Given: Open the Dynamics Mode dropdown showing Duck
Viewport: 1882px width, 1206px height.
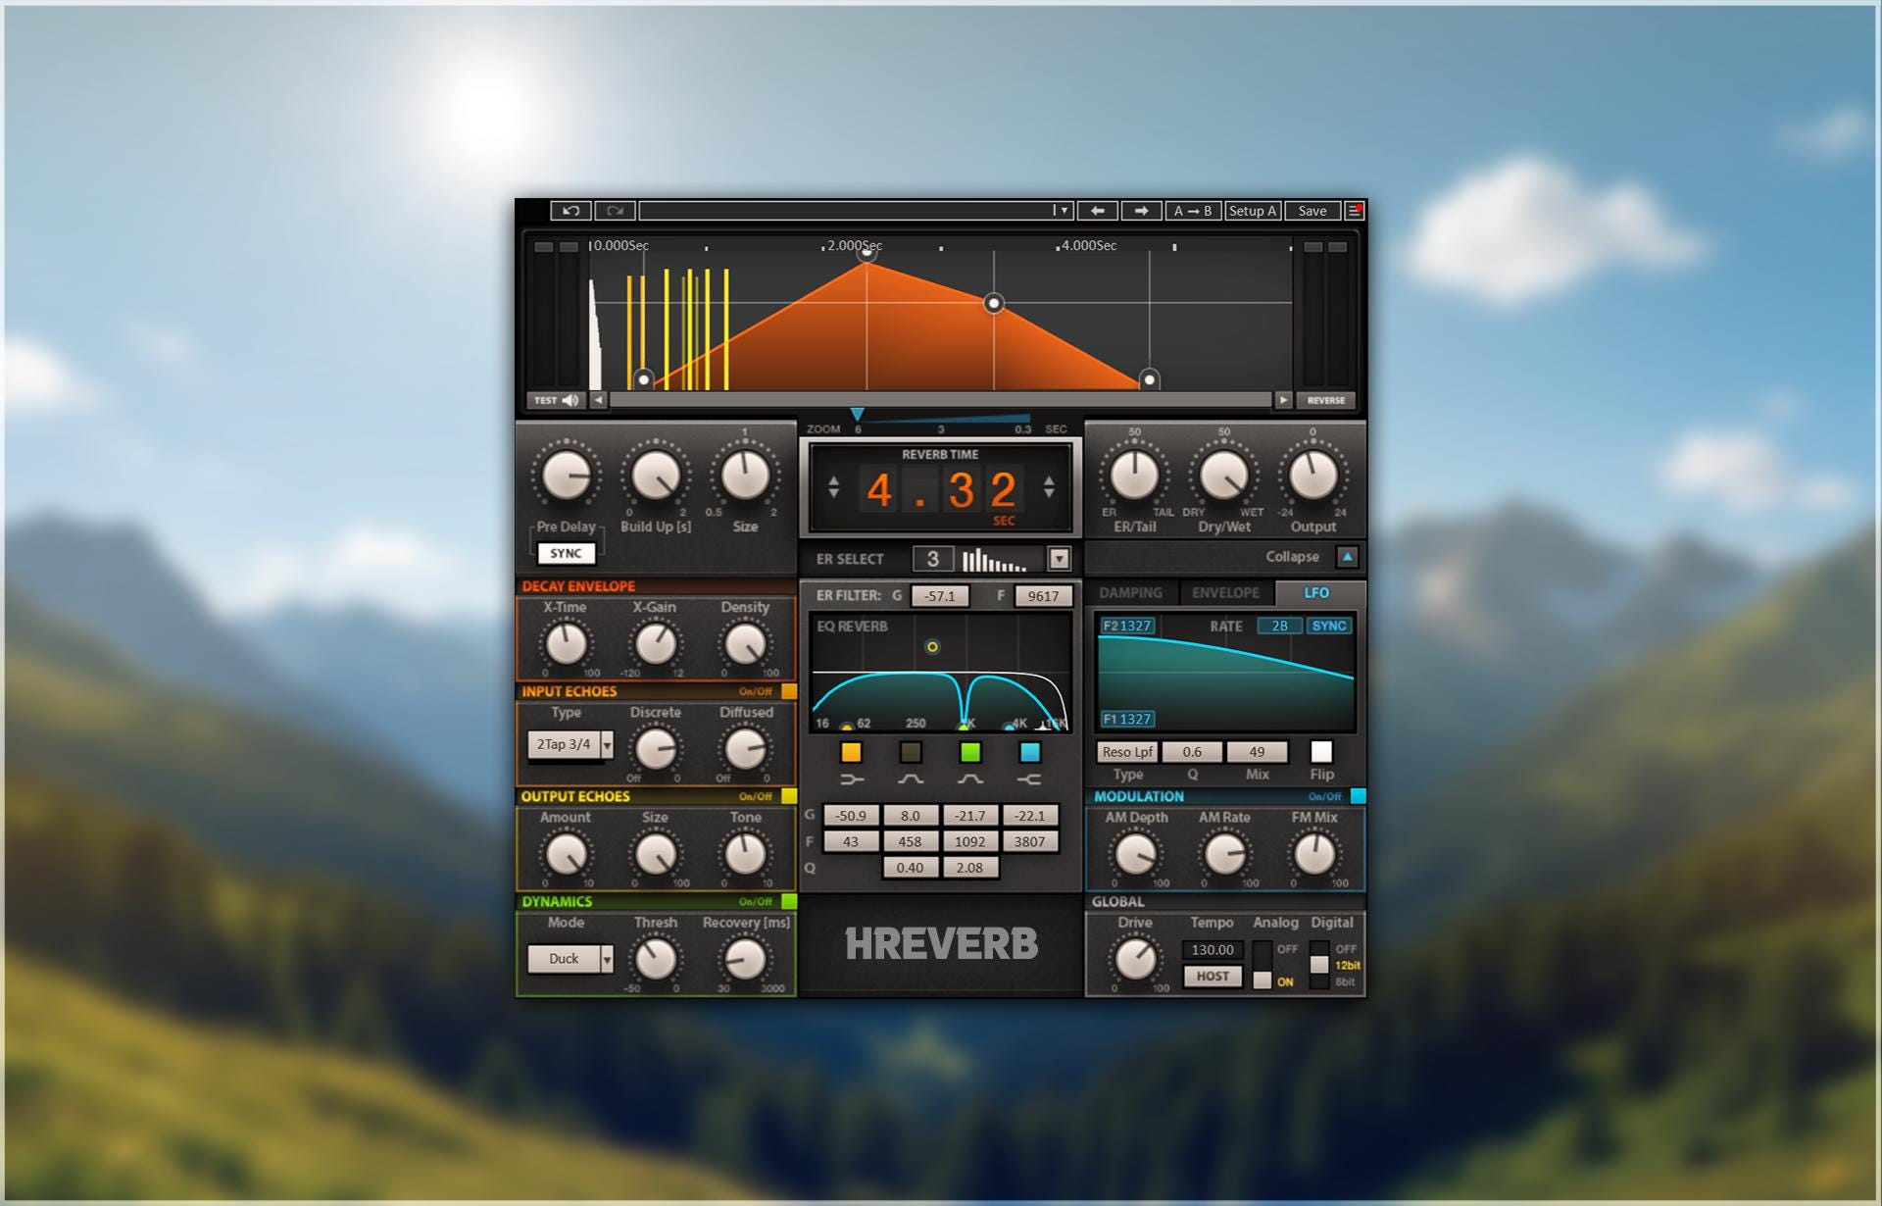Looking at the screenshot, I should pos(571,959).
